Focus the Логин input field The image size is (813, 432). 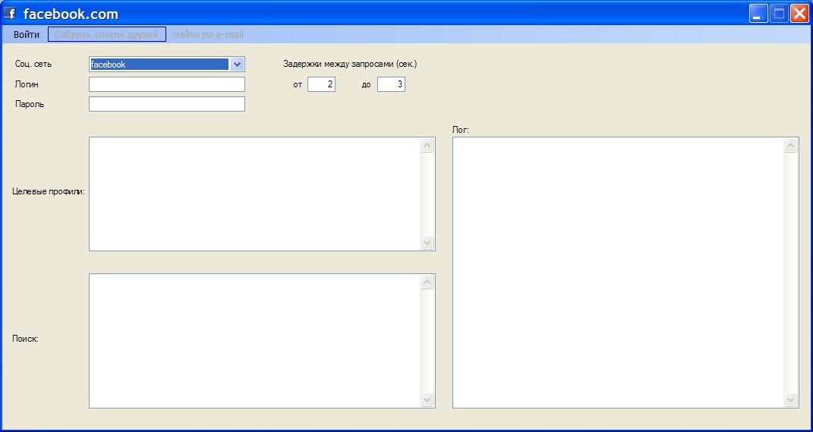(x=167, y=84)
